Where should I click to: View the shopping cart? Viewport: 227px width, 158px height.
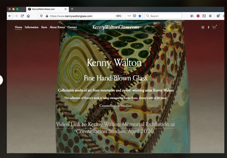(214, 27)
